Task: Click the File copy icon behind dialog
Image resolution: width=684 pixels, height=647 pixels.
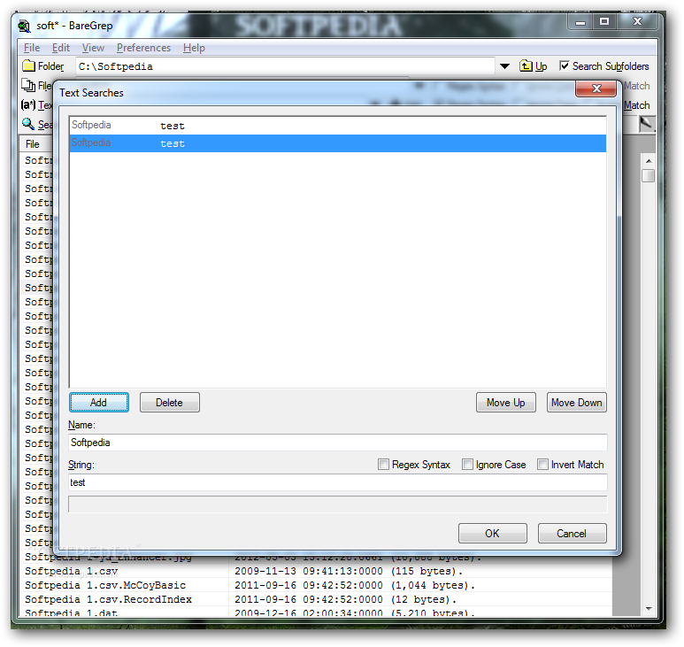Action: 28,86
